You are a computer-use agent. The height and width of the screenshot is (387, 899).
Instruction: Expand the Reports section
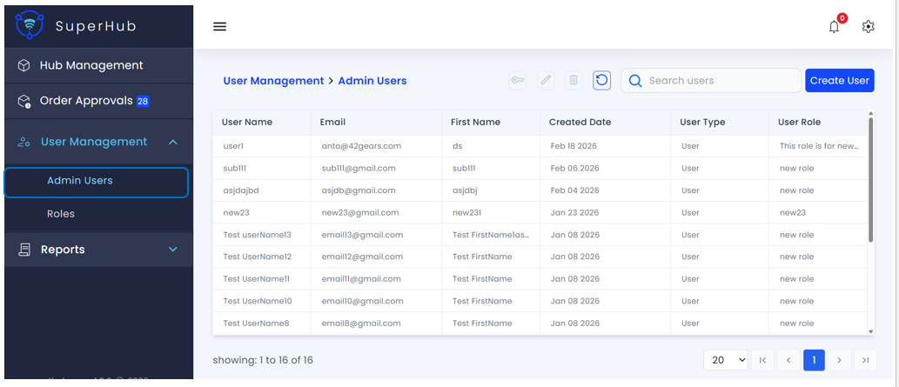tap(172, 250)
